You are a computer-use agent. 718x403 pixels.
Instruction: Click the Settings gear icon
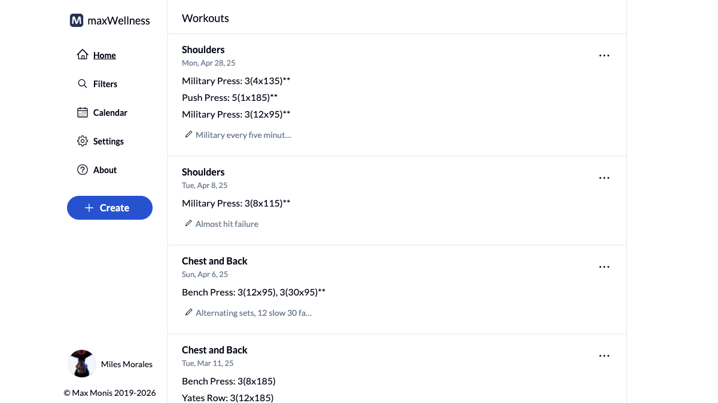click(x=83, y=141)
